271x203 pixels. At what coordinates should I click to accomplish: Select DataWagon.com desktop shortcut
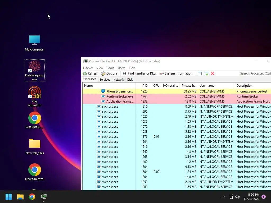pos(35,70)
